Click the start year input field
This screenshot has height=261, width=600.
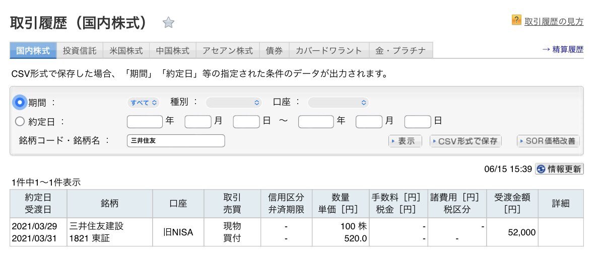click(x=145, y=122)
